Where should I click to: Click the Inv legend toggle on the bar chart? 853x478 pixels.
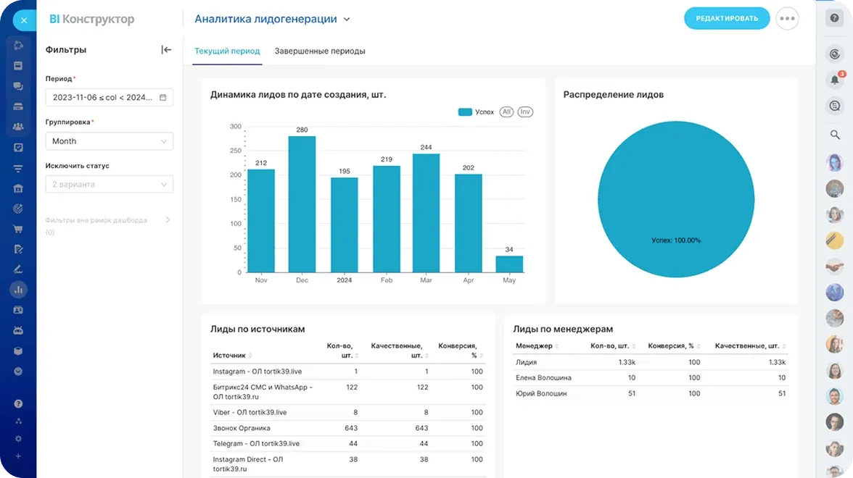click(524, 112)
